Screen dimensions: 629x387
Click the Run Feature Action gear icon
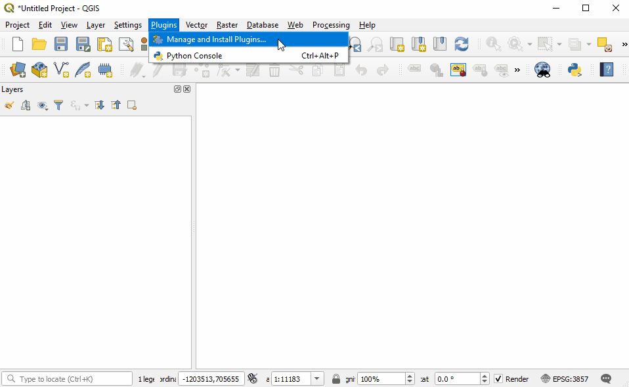tap(515, 44)
